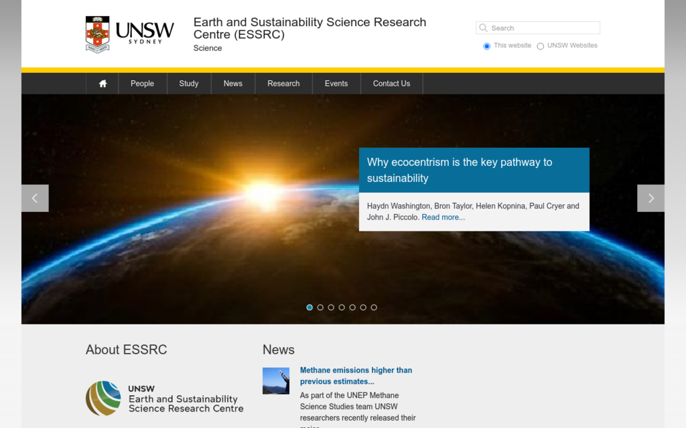Open 'Methane emissions higher than previous estimates...' article
686x428 pixels.
coord(356,375)
